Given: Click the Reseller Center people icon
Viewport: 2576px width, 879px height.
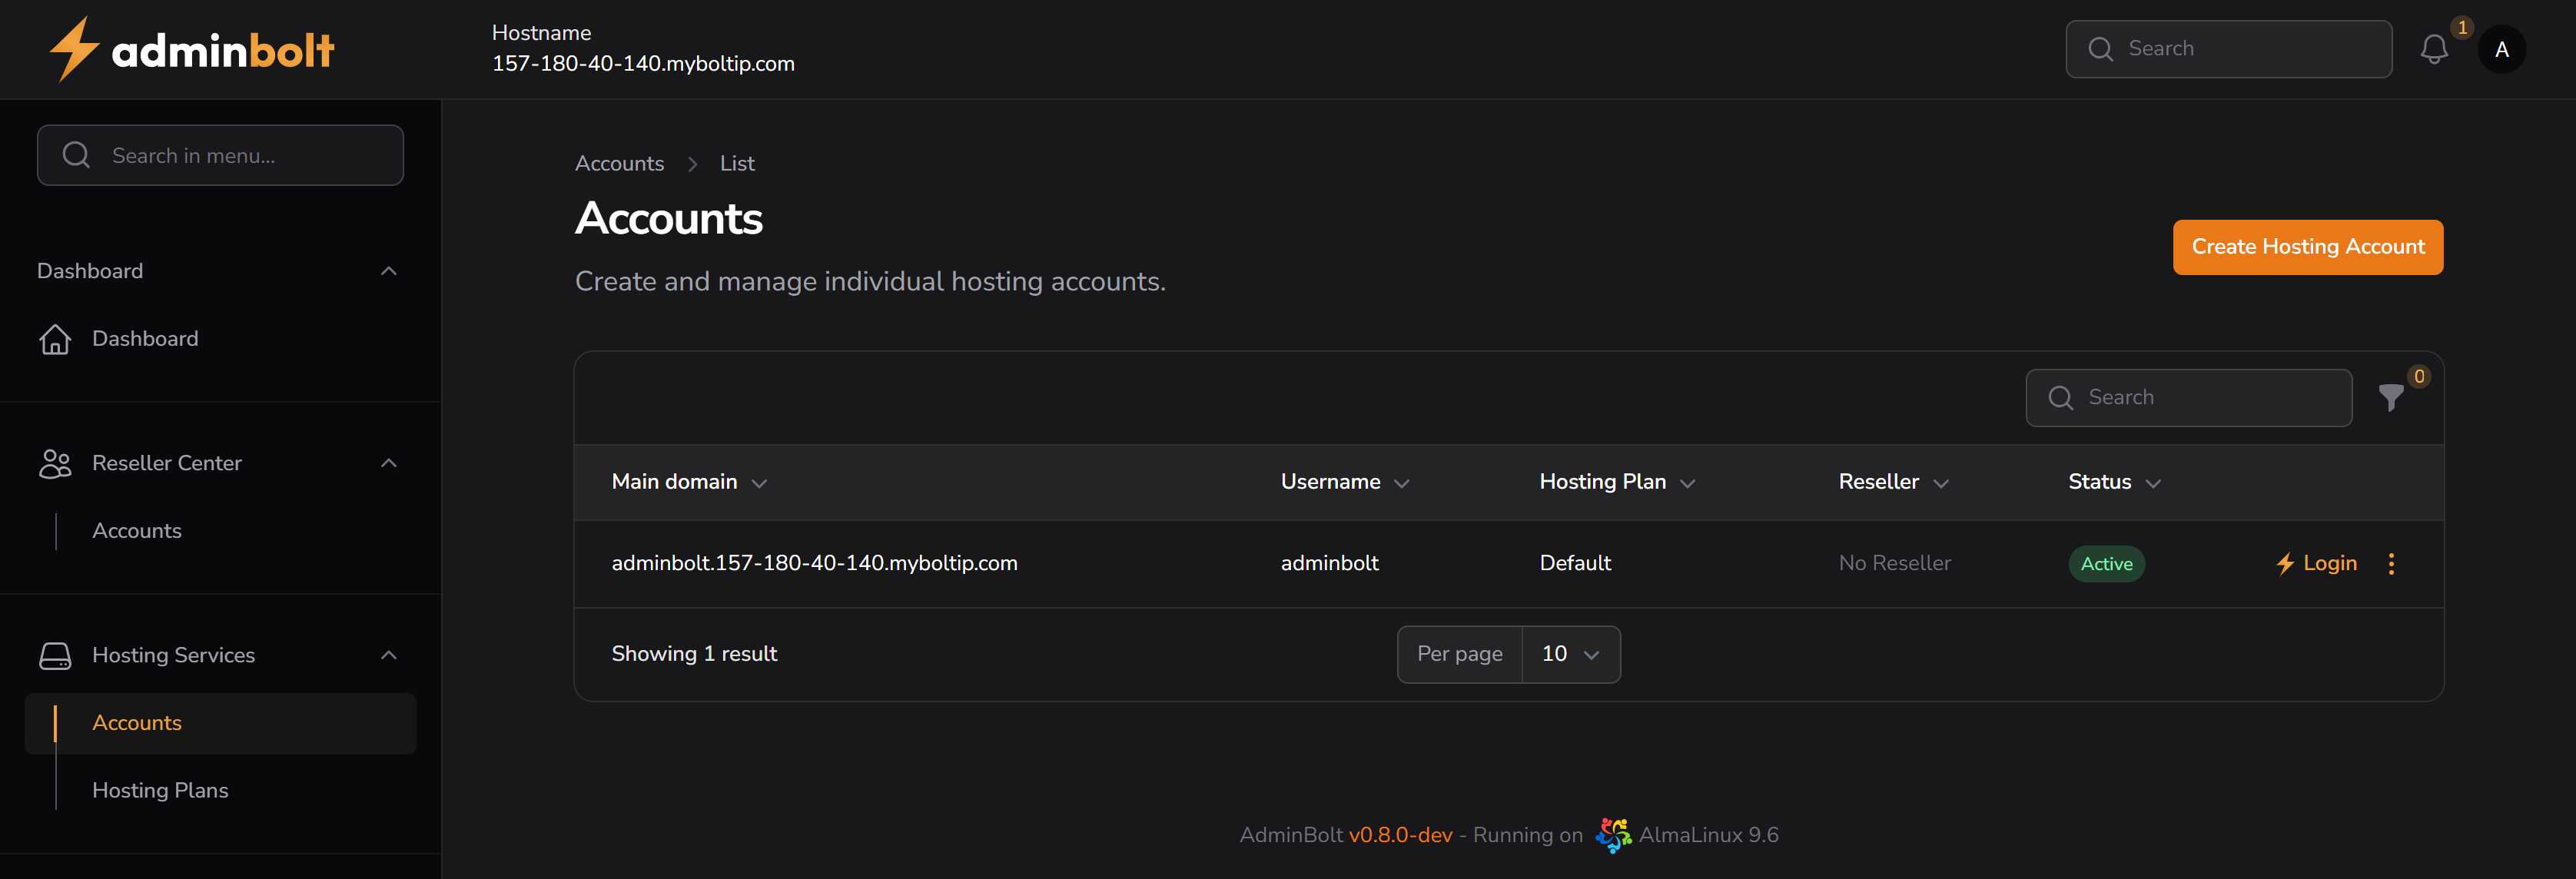Looking at the screenshot, I should [55, 463].
